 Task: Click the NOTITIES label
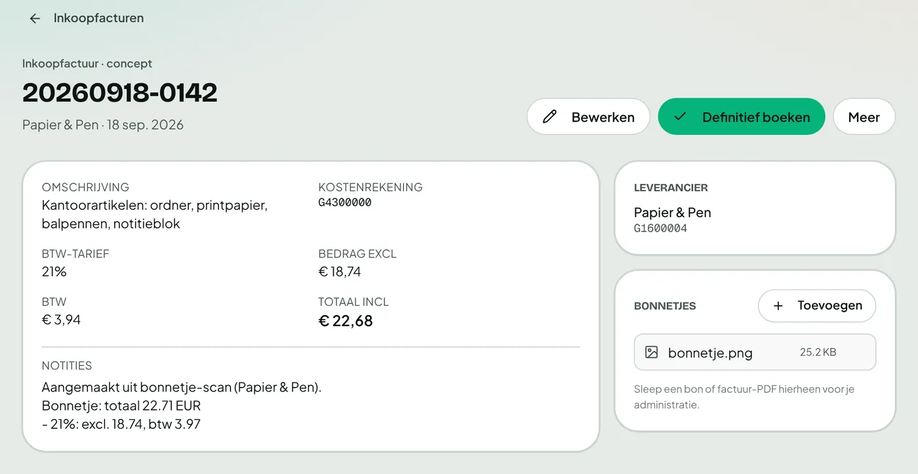click(67, 365)
